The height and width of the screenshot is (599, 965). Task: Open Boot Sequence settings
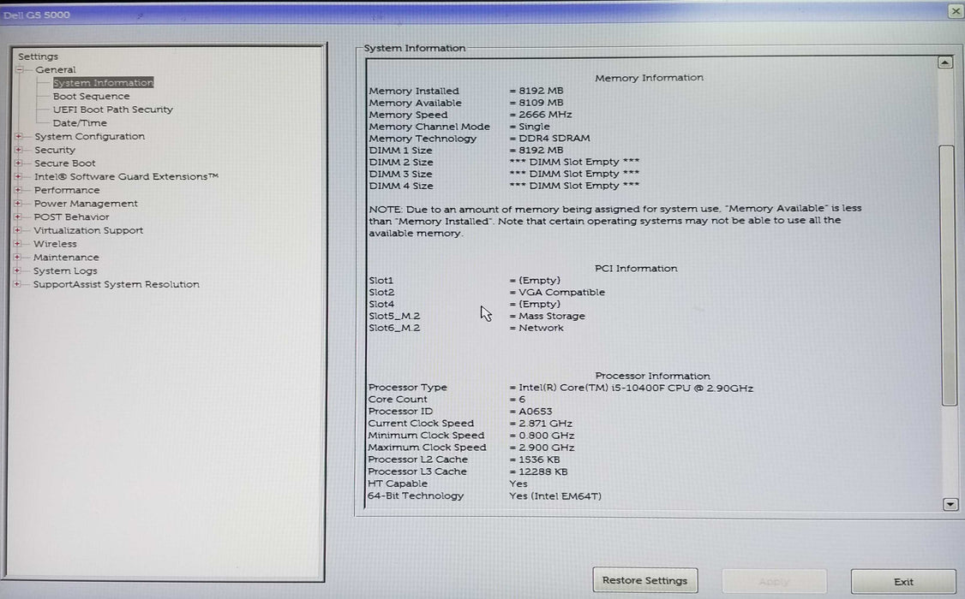click(91, 96)
